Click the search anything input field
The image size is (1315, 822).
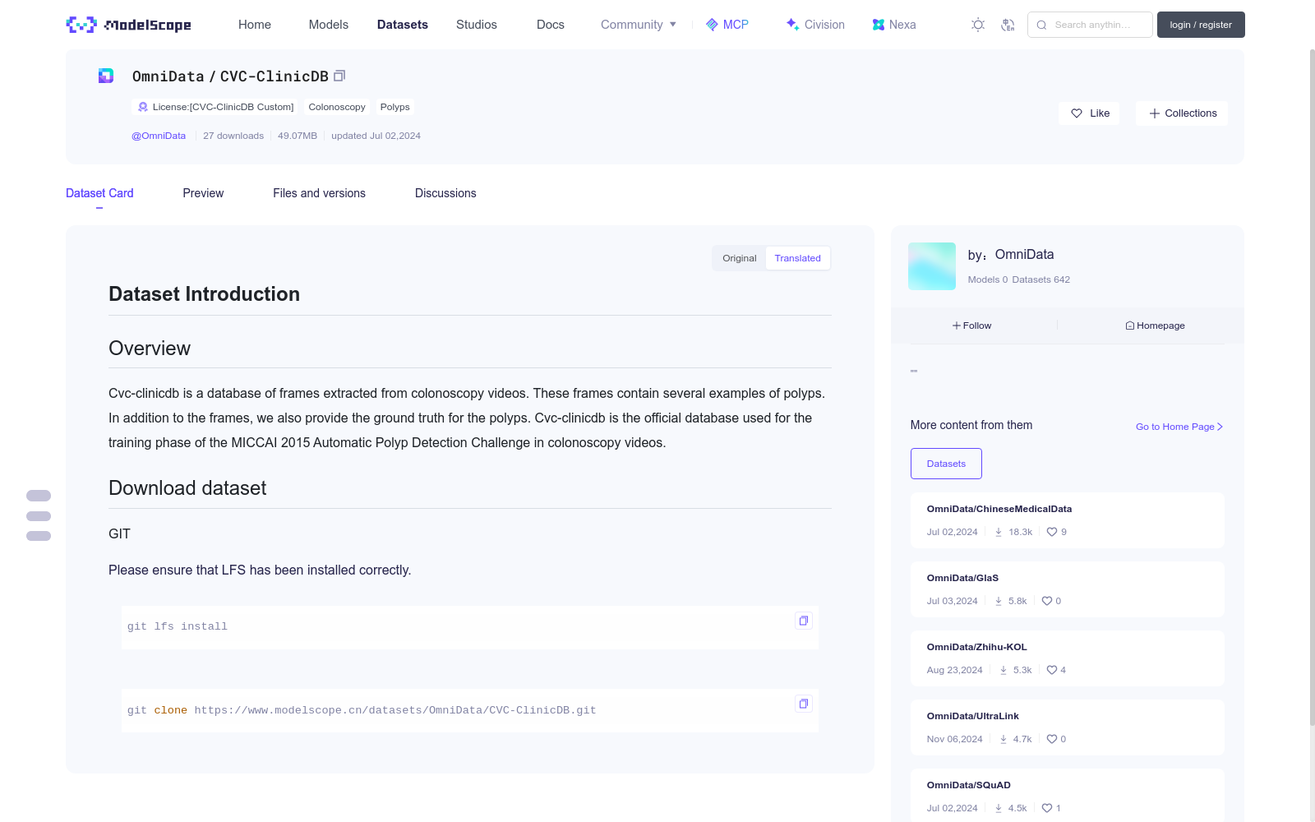click(x=1090, y=25)
